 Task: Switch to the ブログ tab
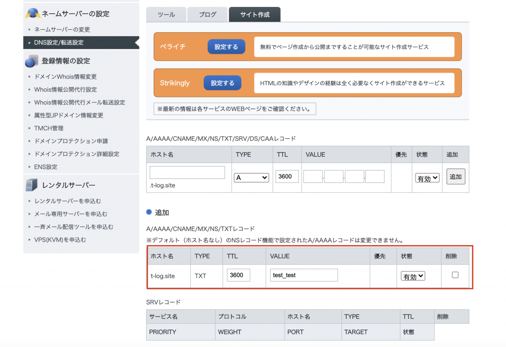[x=208, y=14]
